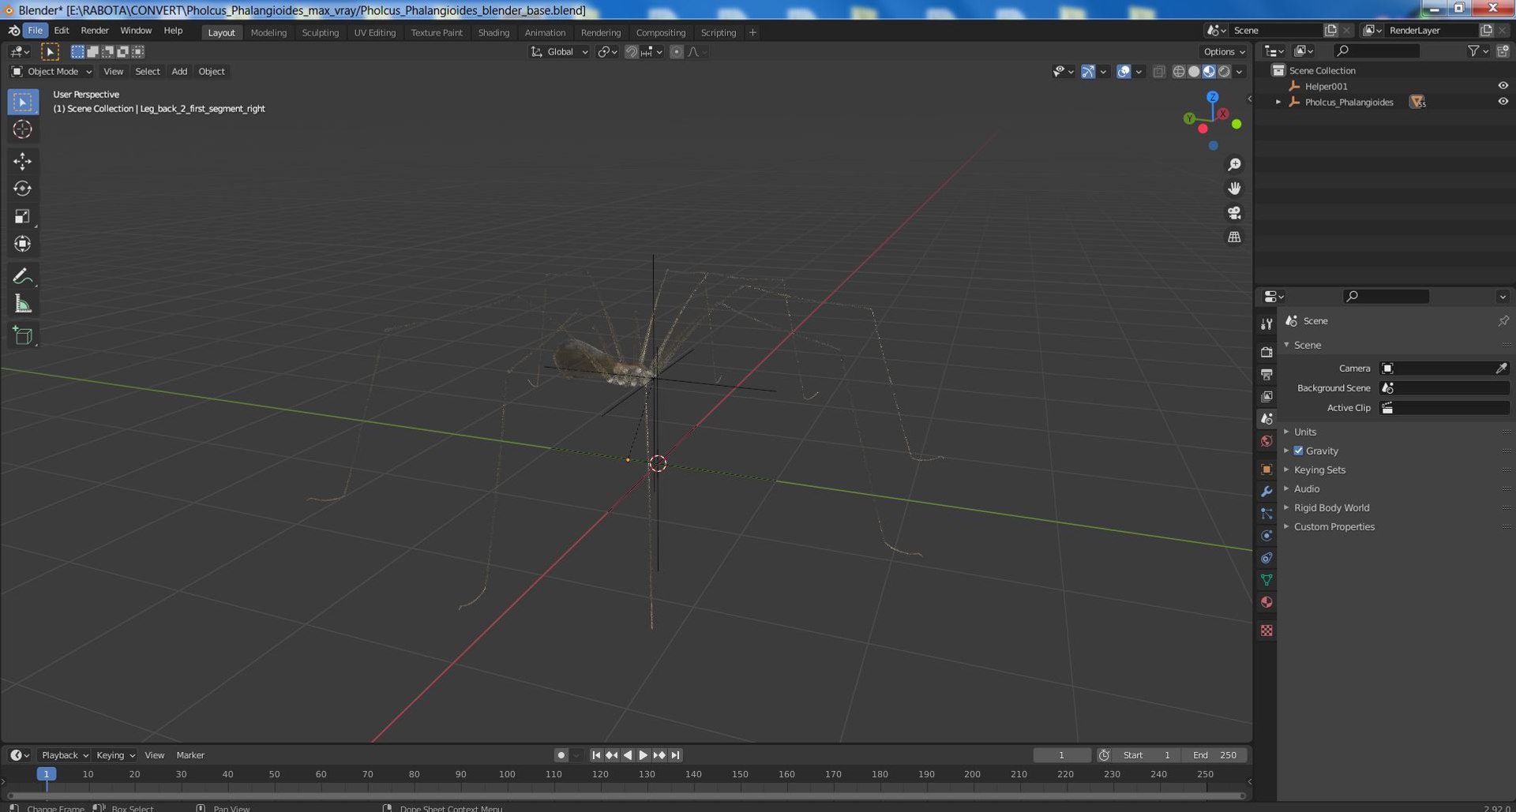The height and width of the screenshot is (812, 1516).
Task: Open the Options dropdown
Action: 1223,52
